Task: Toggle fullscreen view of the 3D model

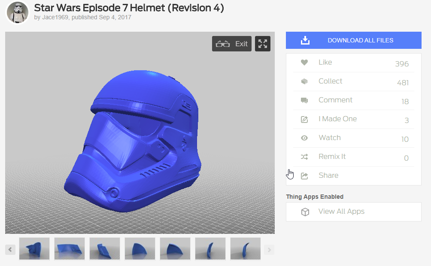Action: pos(262,44)
